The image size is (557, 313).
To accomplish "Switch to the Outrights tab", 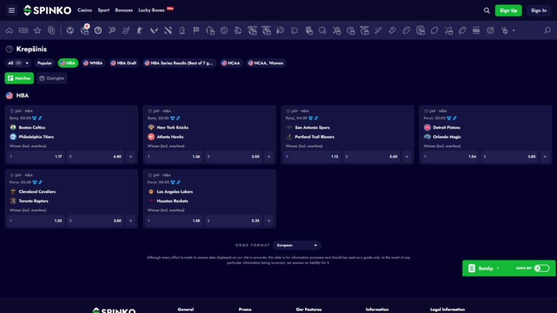I will coord(52,78).
